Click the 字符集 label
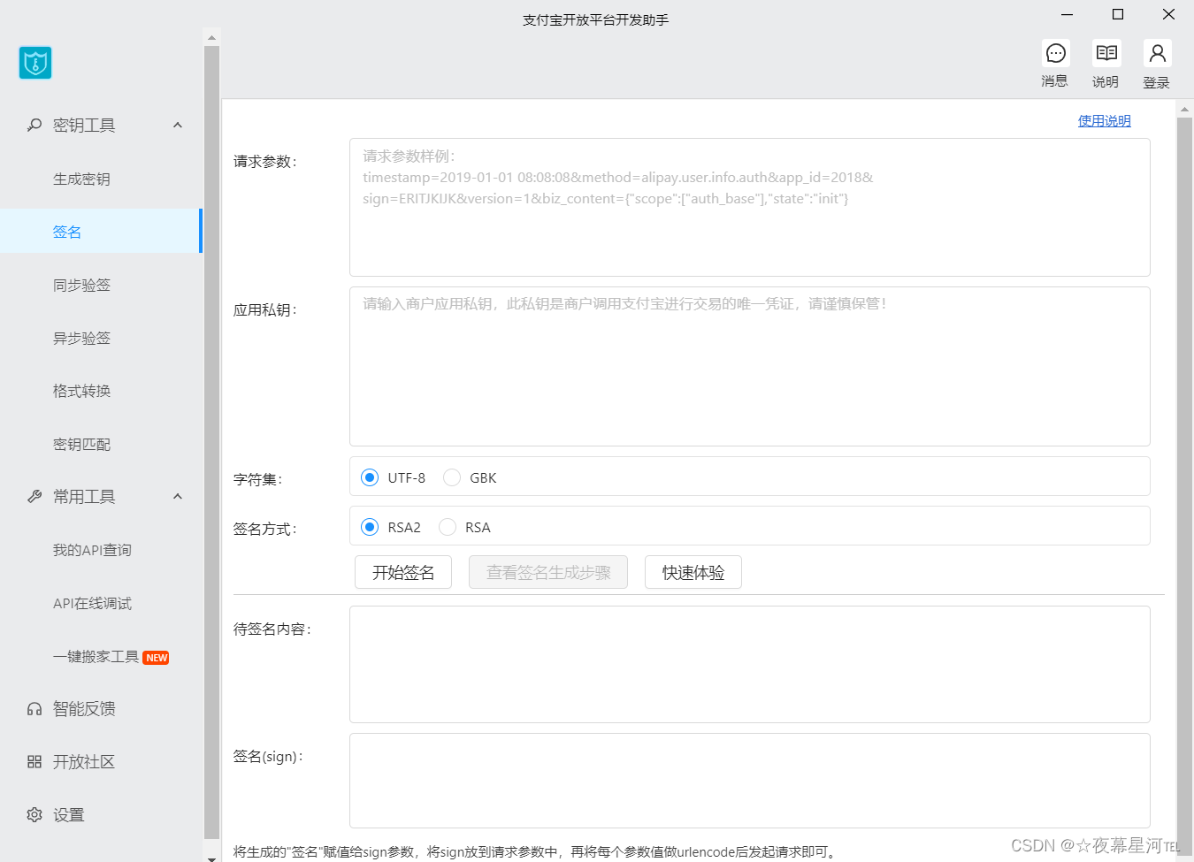The image size is (1194, 862). pos(258,479)
